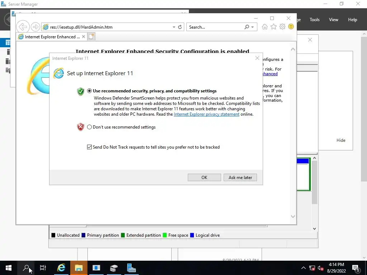The width and height of the screenshot is (367, 275).
Task: Click the search magnifier icon in IE
Action: [247, 27]
